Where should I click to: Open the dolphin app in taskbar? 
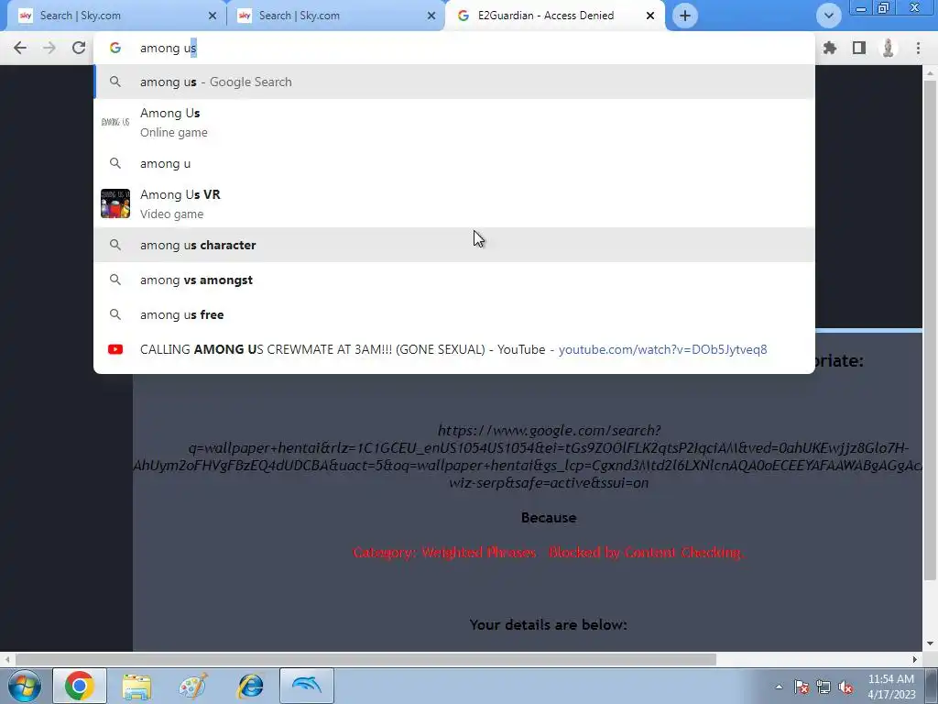point(307,686)
